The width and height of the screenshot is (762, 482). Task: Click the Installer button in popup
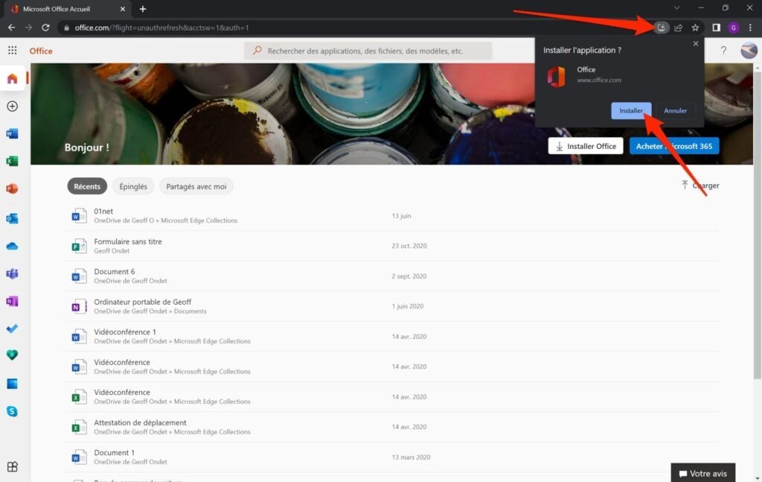pyautogui.click(x=631, y=110)
